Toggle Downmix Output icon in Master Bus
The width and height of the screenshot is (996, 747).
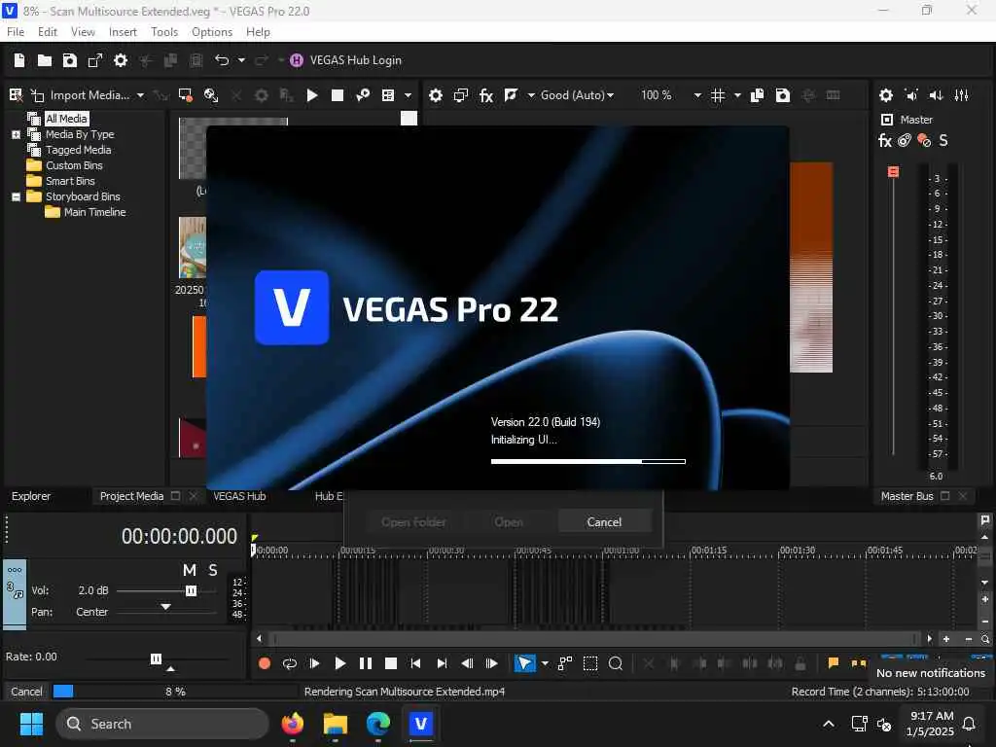tap(911, 95)
